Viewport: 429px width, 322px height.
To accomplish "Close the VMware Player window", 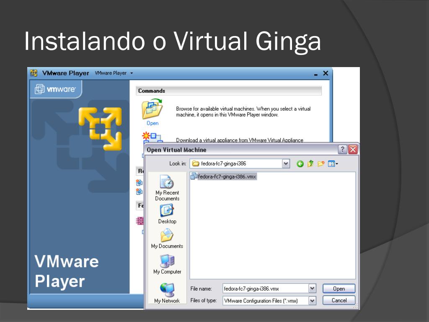I will coord(326,73).
